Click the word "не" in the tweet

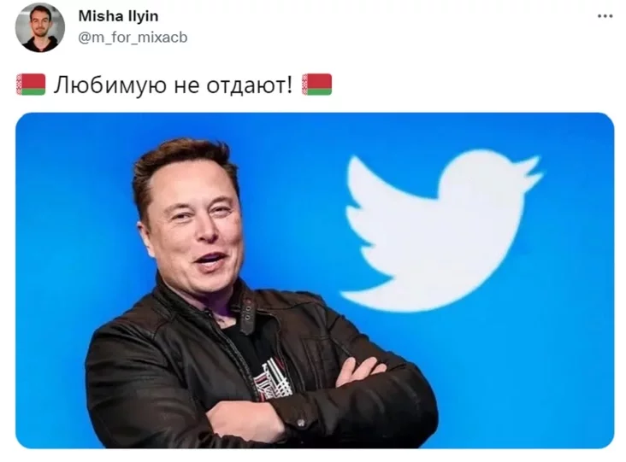click(186, 86)
